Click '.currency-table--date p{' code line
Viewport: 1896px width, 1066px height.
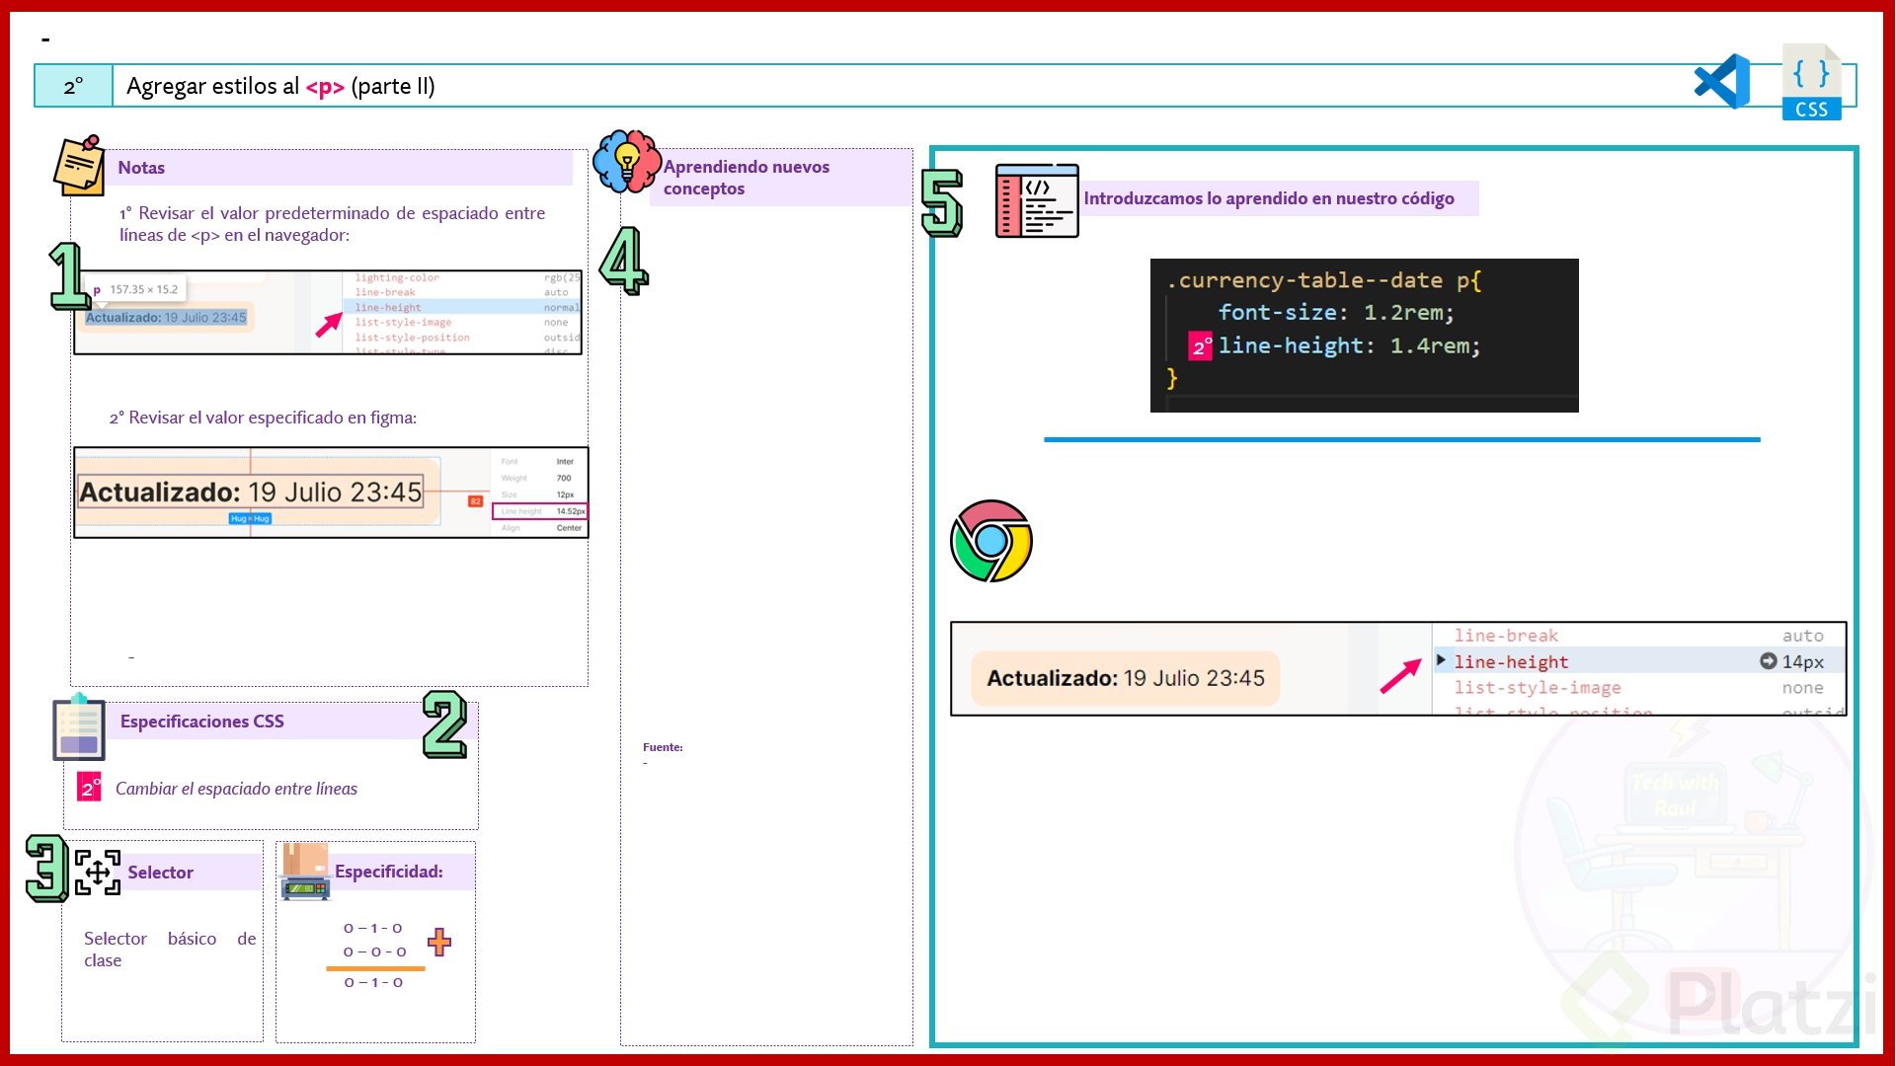point(1323,280)
